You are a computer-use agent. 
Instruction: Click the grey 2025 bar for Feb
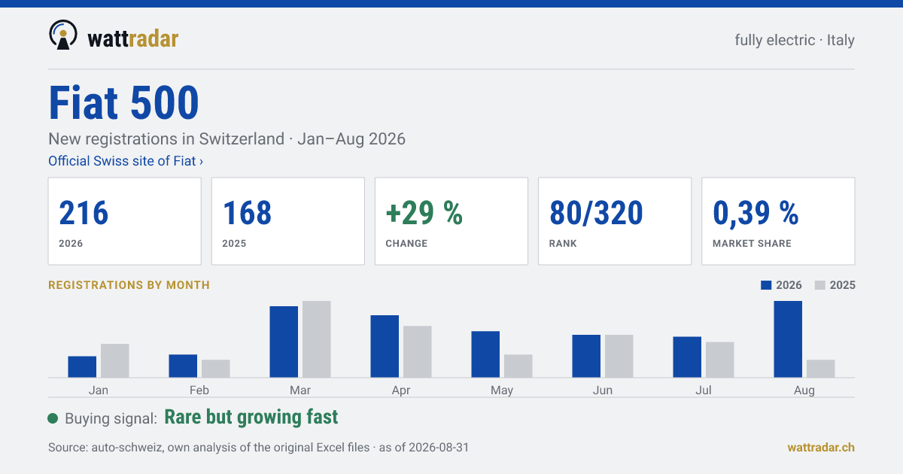coord(216,369)
